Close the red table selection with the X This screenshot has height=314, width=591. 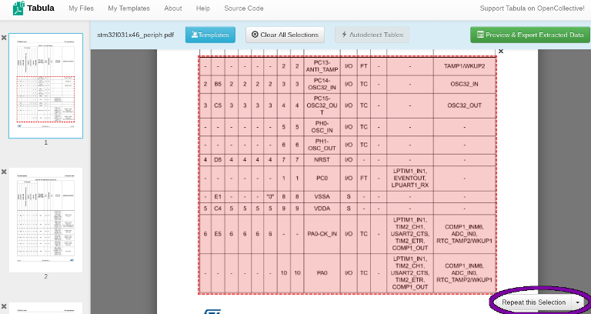pos(500,52)
